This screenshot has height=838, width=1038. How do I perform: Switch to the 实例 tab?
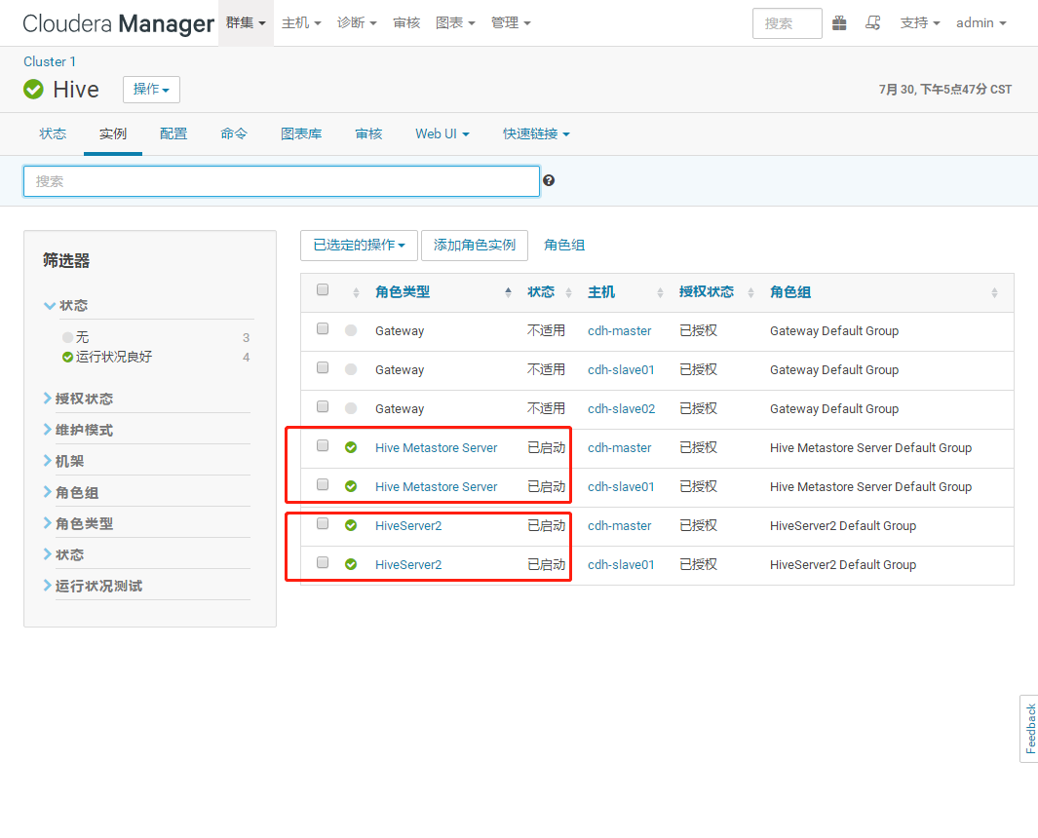tap(112, 134)
